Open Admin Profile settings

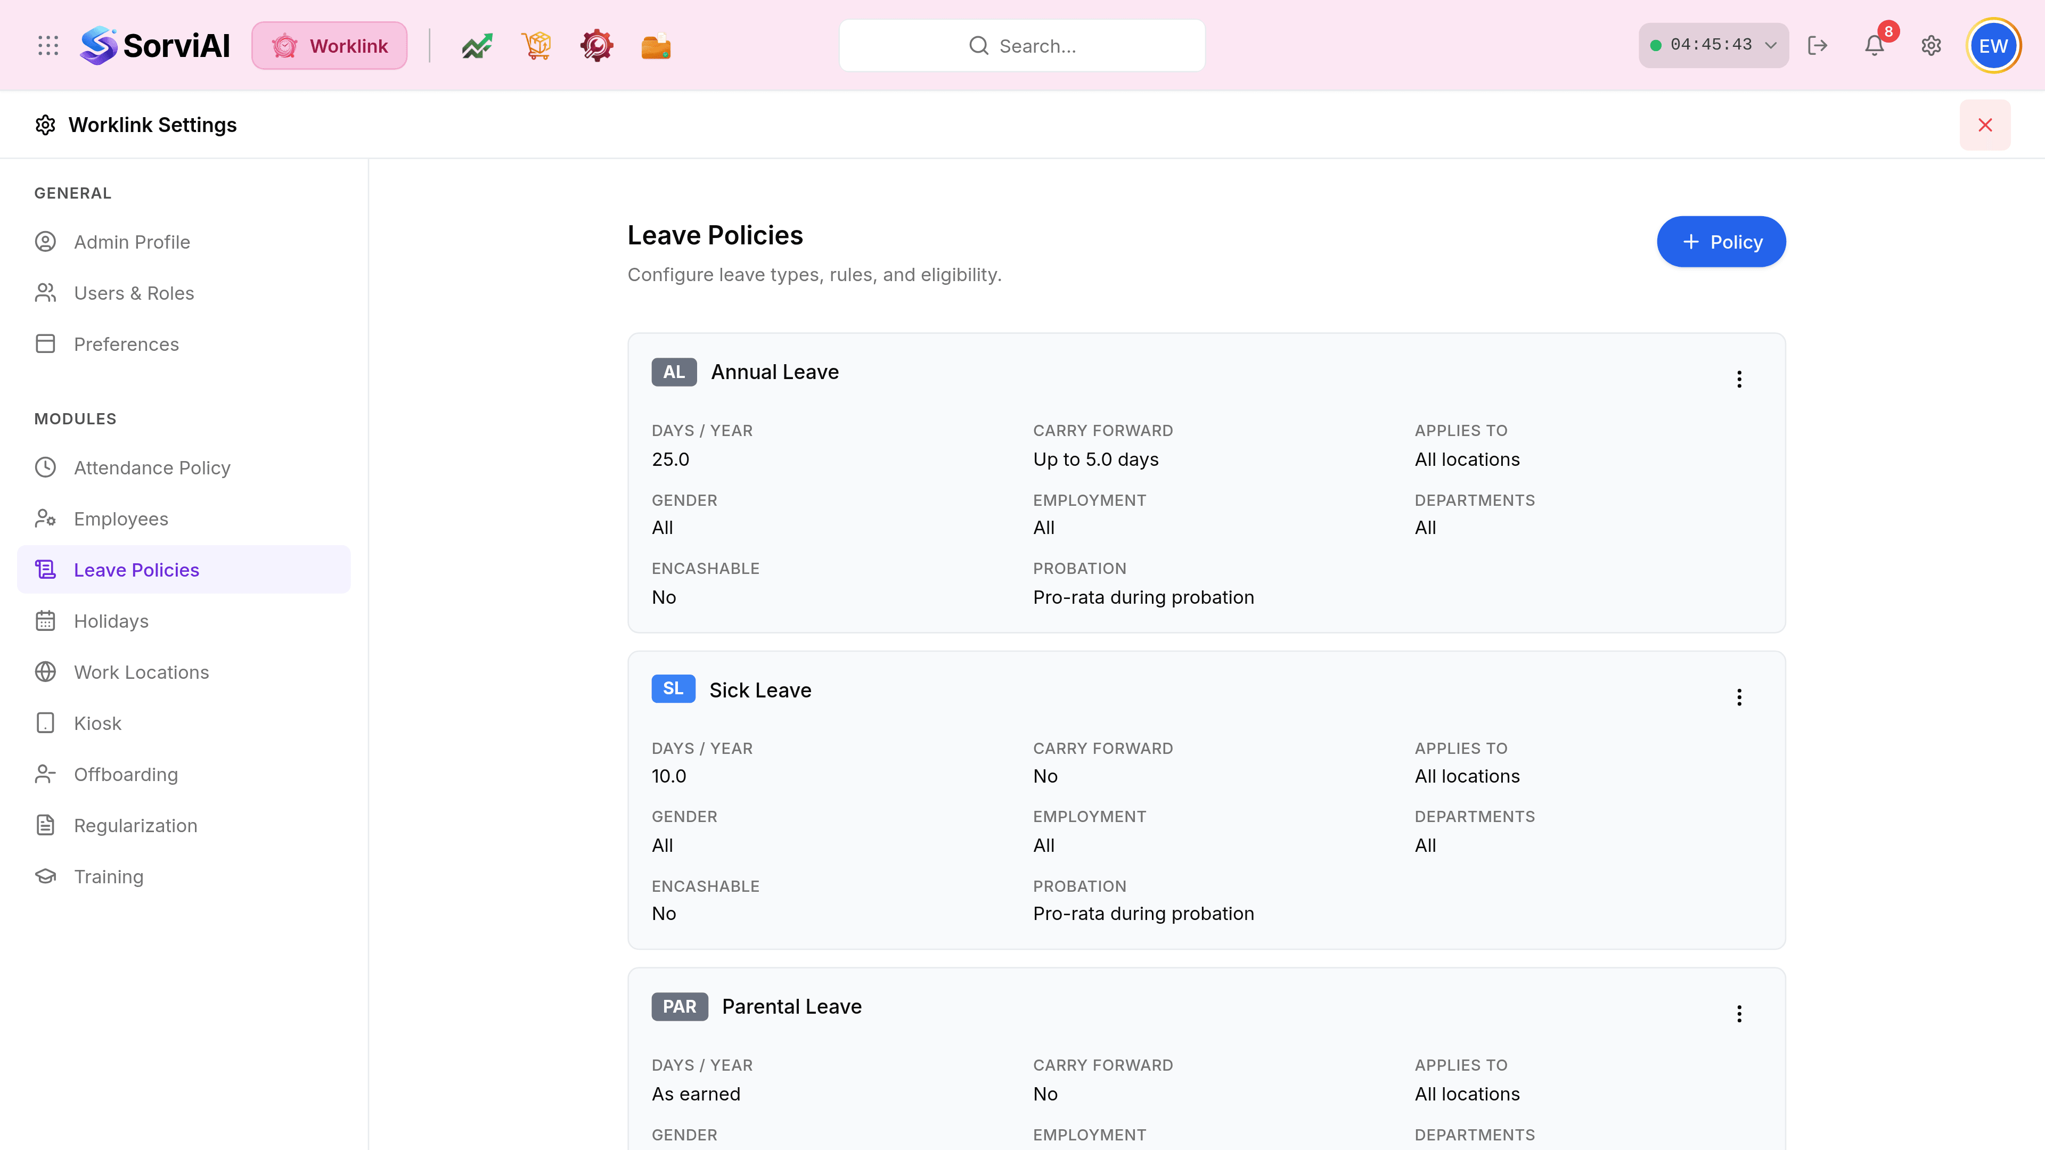coord(184,241)
